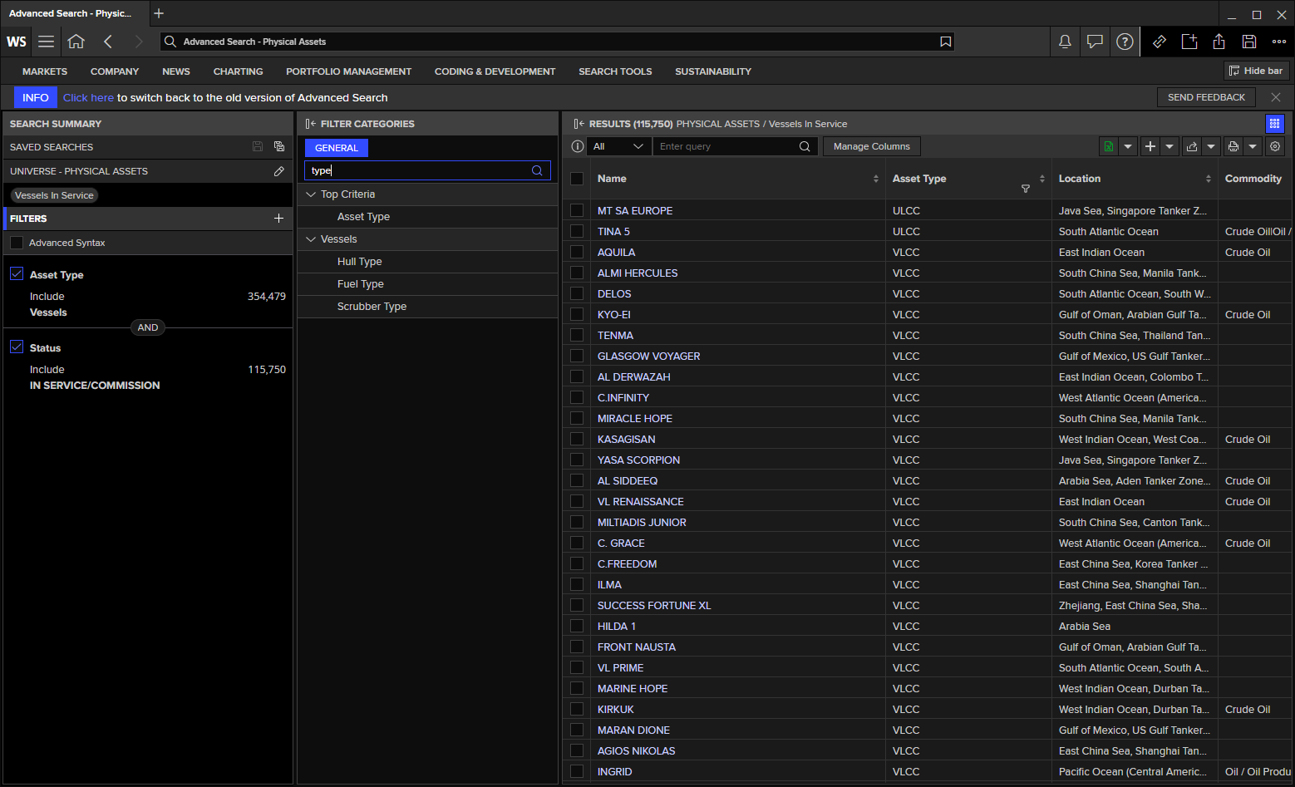
Task: Open the share dropdown arrow
Action: point(1211,146)
